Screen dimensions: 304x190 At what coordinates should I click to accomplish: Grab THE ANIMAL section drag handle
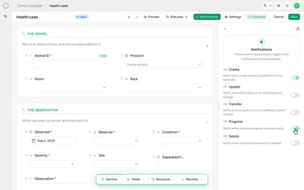[x=23, y=33]
